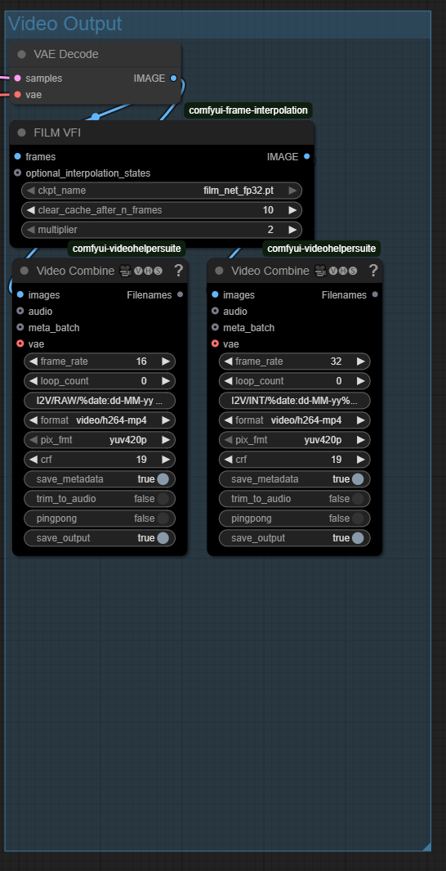The image size is (446, 871).
Task: Click the collapse dot on VAE Decode node
Action: pyautogui.click(x=22, y=55)
